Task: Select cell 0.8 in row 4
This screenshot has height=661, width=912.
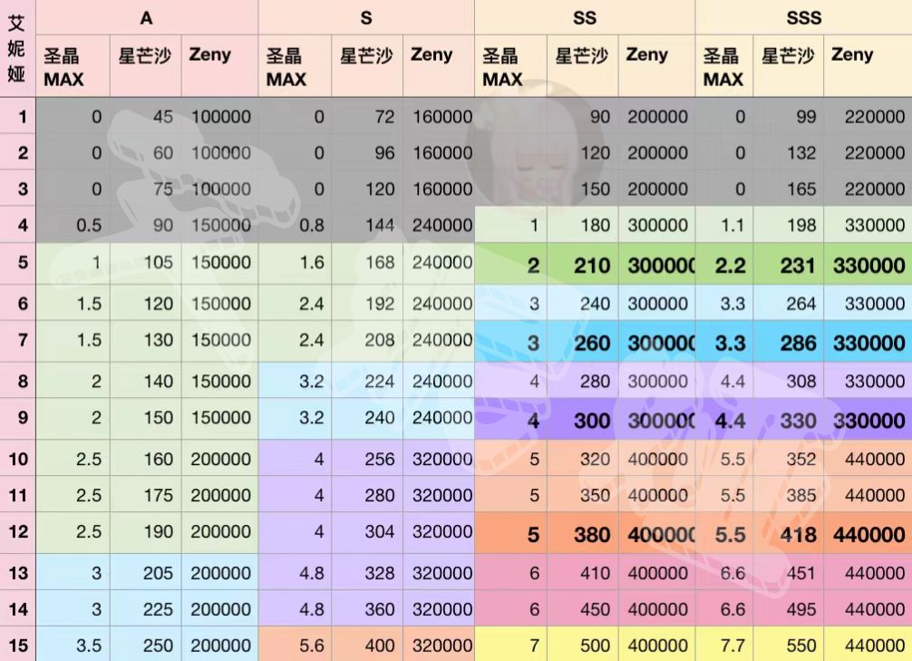Action: (x=295, y=225)
